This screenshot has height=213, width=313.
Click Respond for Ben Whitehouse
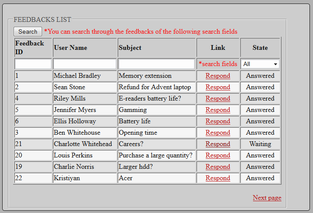[x=218, y=133]
